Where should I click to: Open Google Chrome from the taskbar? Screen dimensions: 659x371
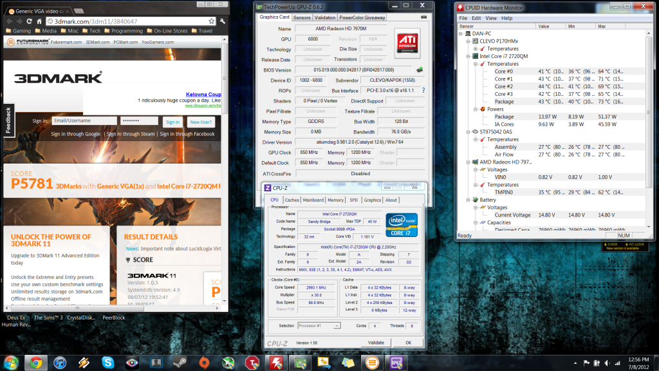pyautogui.click(x=36, y=363)
